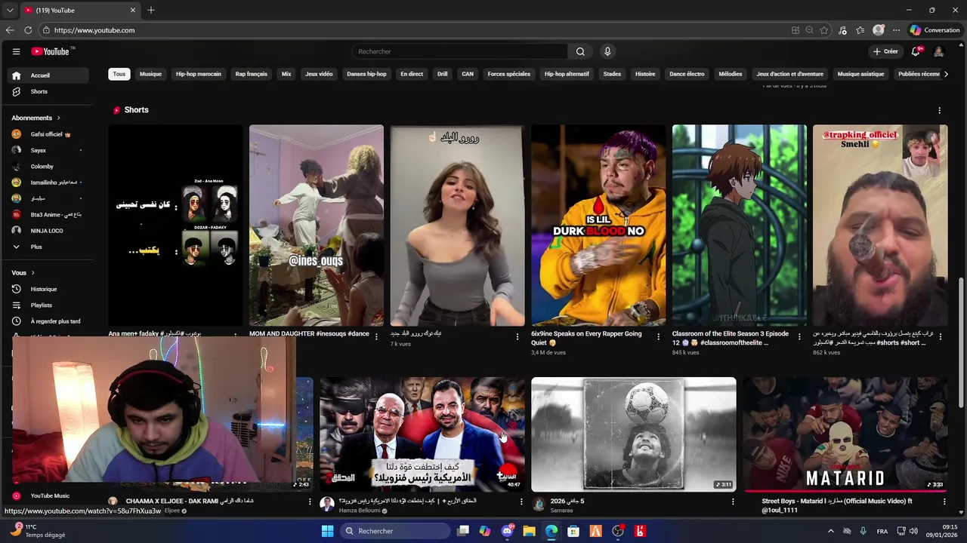Open Microsoft Store from the taskbar
Image resolution: width=967 pixels, height=543 pixels.
573,531
